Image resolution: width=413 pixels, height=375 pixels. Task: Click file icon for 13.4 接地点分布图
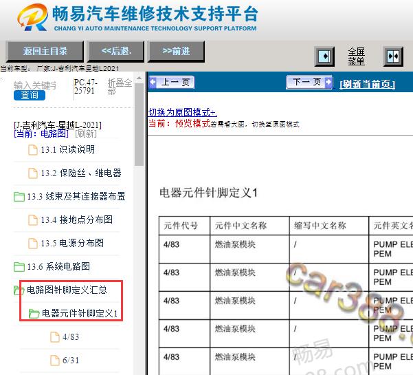click(x=33, y=220)
